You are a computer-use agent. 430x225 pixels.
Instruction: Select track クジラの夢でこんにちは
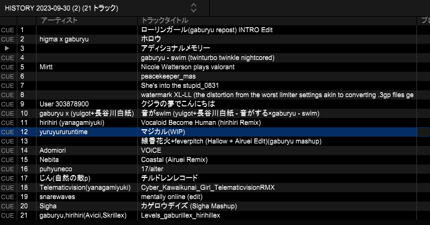point(178,104)
